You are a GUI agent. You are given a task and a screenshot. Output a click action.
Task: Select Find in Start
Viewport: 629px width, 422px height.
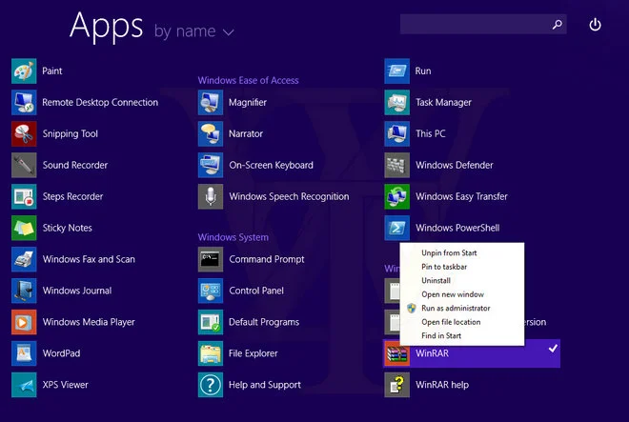click(441, 335)
